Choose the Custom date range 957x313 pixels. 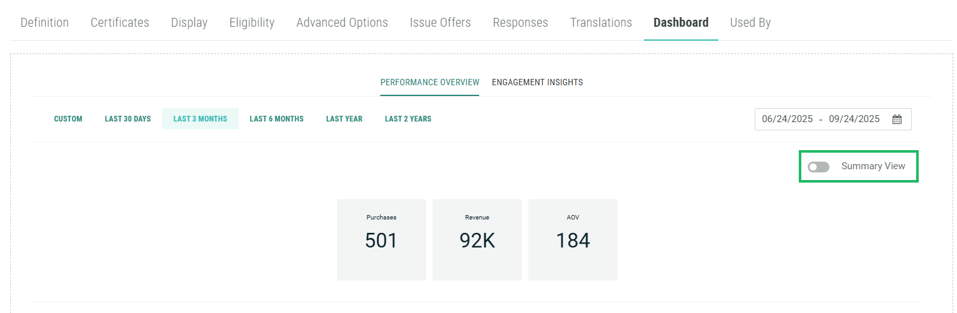pyautogui.click(x=68, y=119)
